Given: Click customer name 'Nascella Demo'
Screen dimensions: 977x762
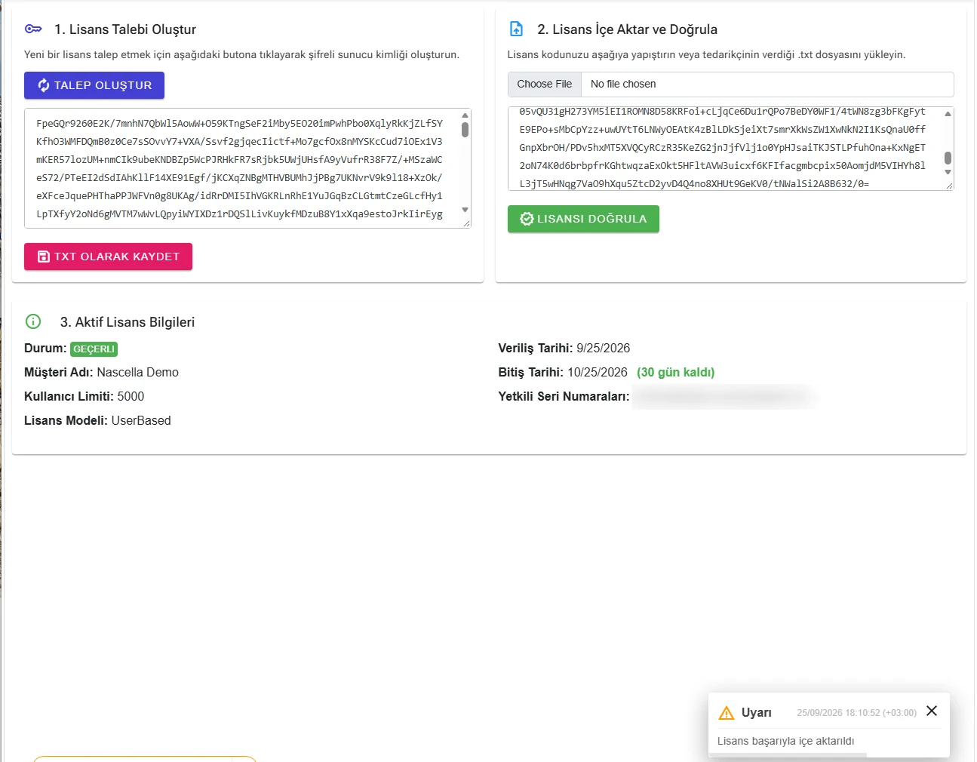Looking at the screenshot, I should (x=138, y=372).
